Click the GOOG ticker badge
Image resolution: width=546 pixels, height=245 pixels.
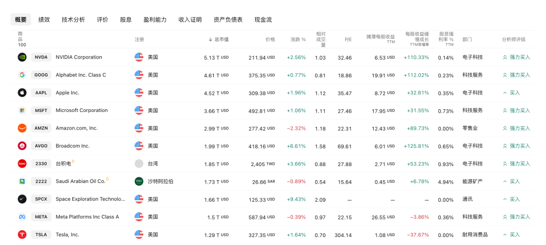coord(41,75)
